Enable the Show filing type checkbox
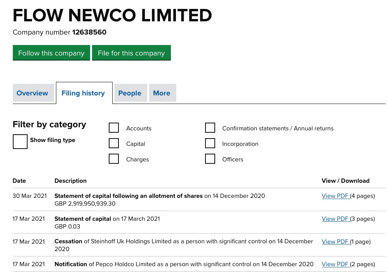 (x=20, y=142)
